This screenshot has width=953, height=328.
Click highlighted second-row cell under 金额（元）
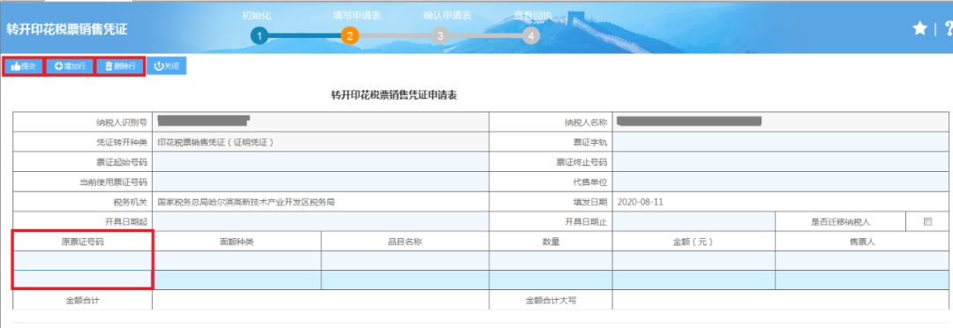click(x=694, y=280)
